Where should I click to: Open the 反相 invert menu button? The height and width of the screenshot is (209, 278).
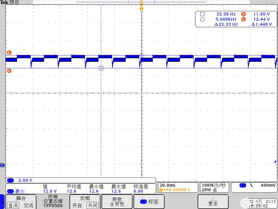(85, 202)
